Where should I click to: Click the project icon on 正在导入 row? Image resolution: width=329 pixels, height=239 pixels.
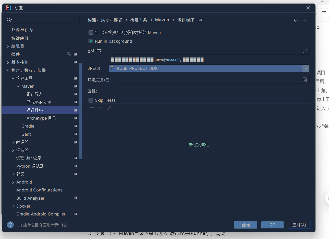75,94
